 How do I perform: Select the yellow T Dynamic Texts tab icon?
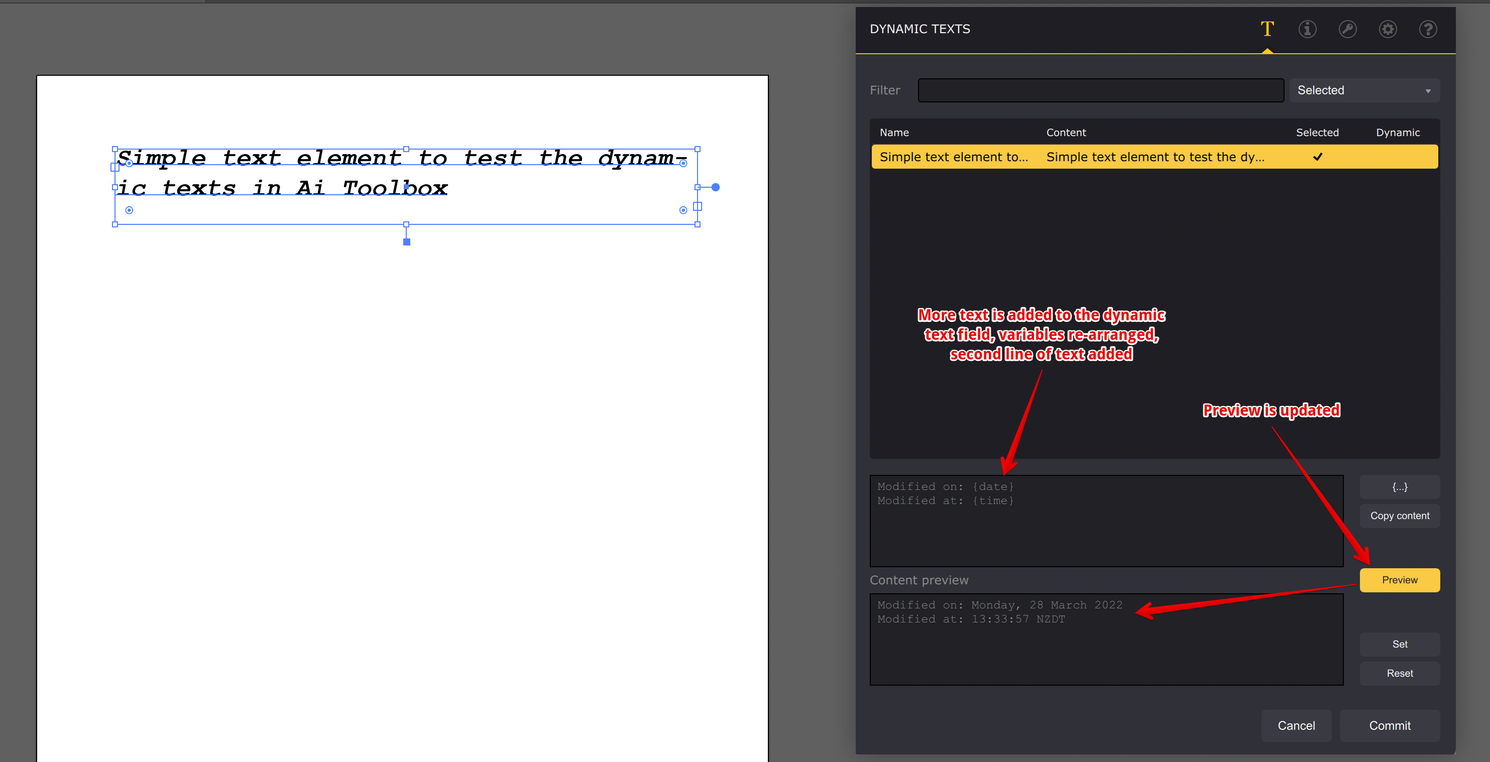tap(1268, 29)
